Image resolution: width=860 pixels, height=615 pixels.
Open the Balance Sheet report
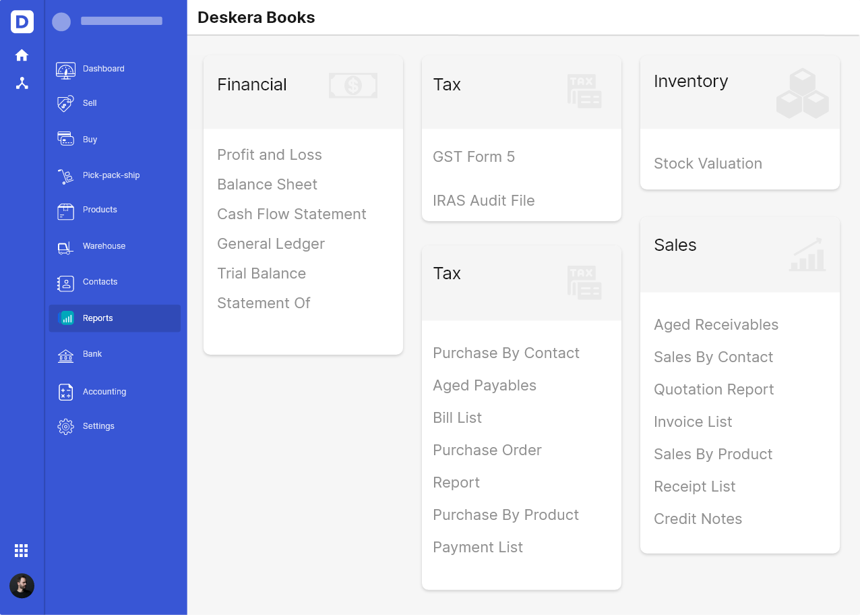[267, 185]
